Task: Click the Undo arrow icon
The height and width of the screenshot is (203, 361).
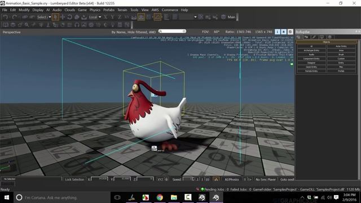Action: 6,17
